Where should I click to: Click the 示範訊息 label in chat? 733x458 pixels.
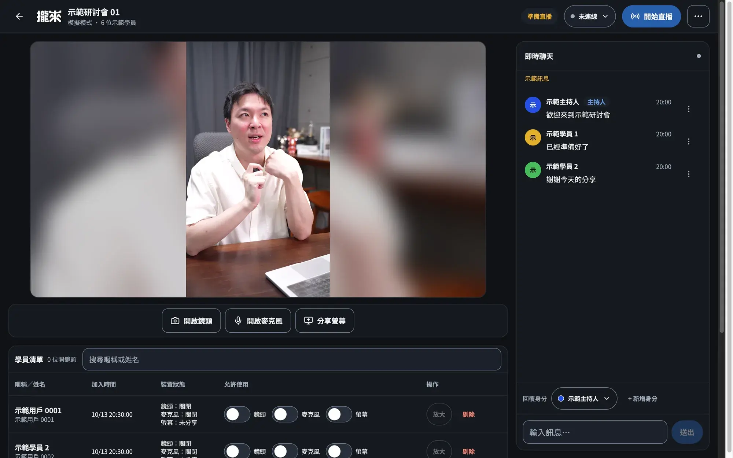pyautogui.click(x=537, y=78)
